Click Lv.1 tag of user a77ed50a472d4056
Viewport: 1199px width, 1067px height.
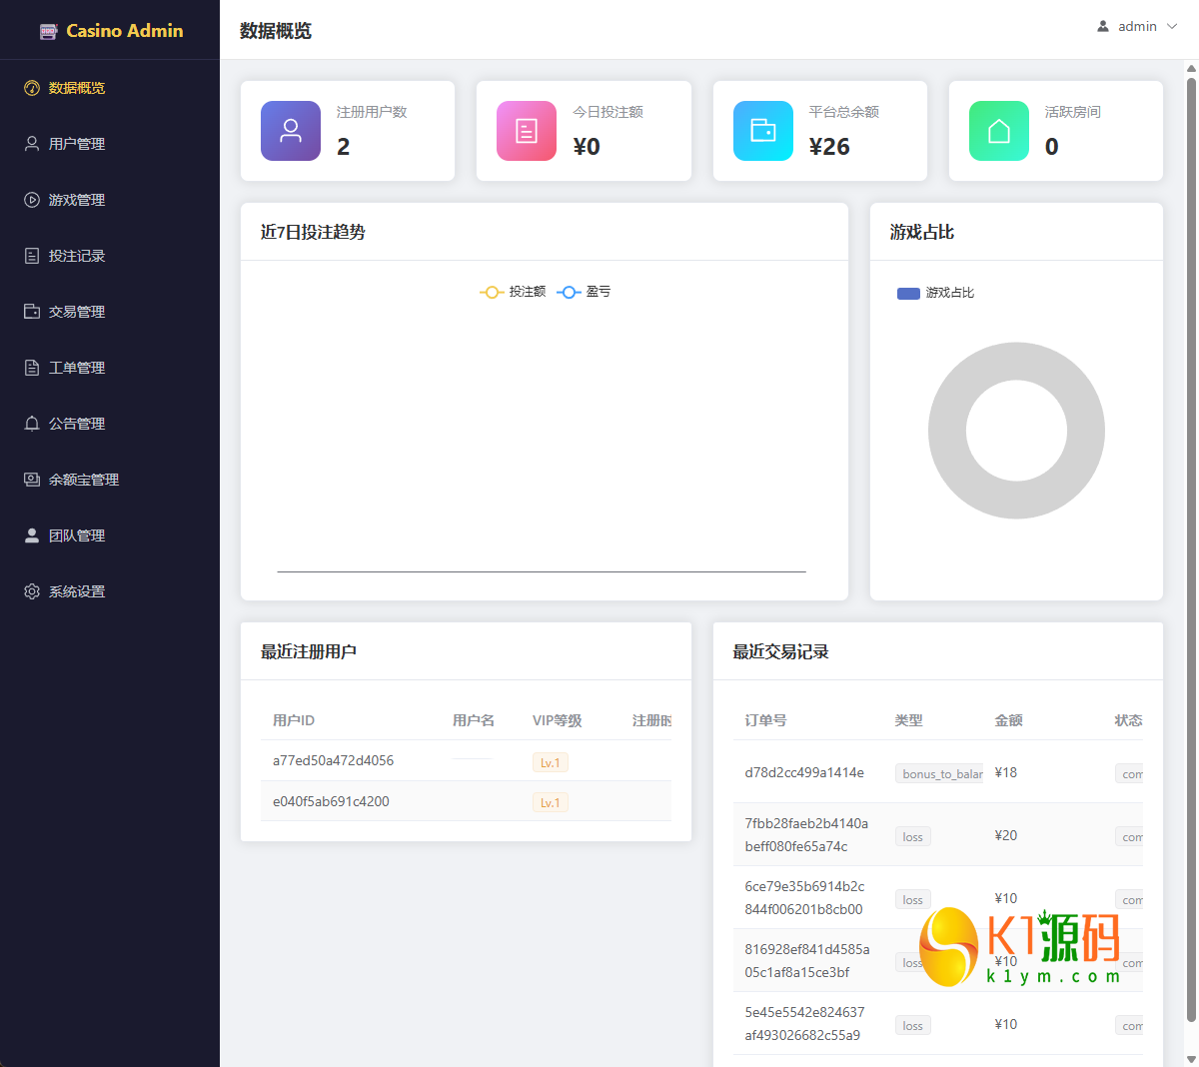pos(550,762)
